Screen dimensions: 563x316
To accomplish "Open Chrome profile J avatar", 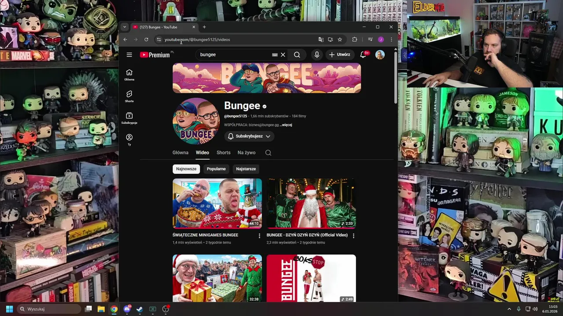I will (x=381, y=39).
